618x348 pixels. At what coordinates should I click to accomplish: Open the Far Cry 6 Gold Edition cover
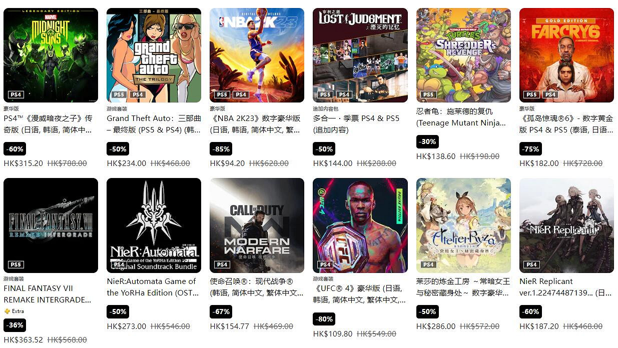pos(566,55)
